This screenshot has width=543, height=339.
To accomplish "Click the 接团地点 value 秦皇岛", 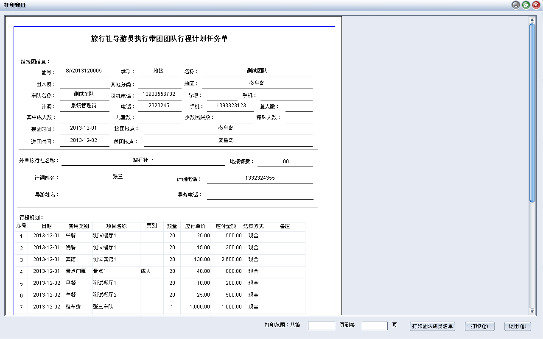I will tap(226, 128).
